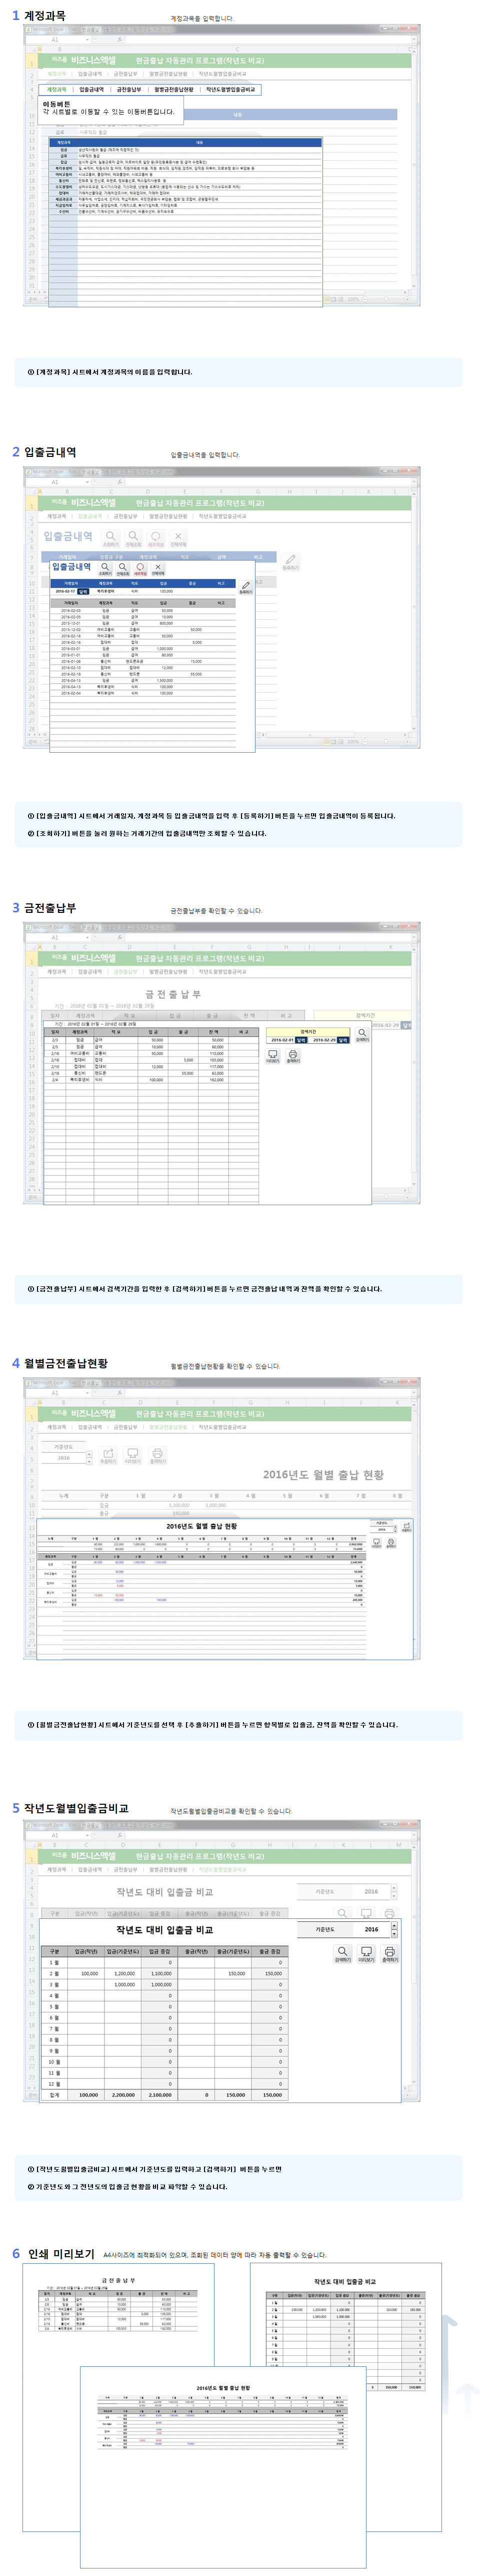Click small print icon in enlarged 월별 출납 현황 panel
The width and height of the screenshot is (495, 2576).
point(391,1543)
